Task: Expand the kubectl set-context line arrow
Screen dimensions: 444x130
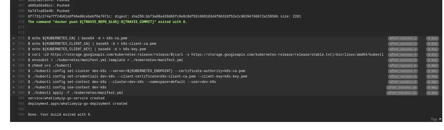Action: tap(14, 82)
